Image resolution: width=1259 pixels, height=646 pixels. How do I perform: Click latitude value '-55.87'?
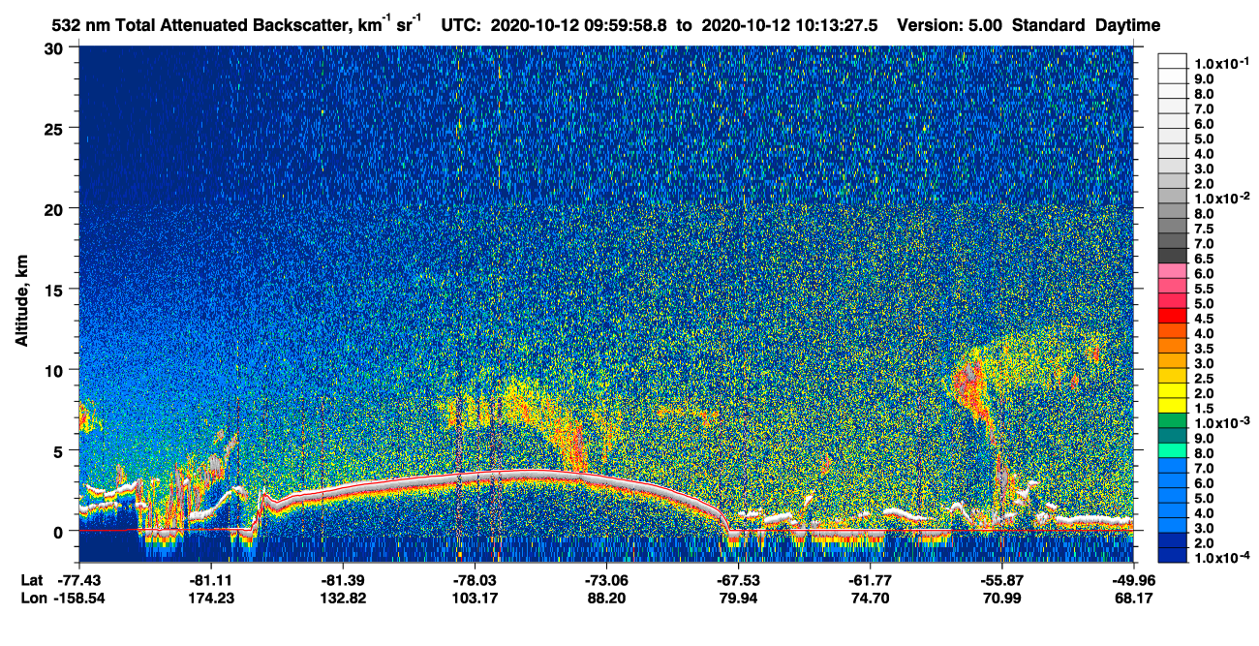coord(1001,580)
